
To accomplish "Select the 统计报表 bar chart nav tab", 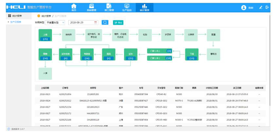I will (x=145, y=7).
